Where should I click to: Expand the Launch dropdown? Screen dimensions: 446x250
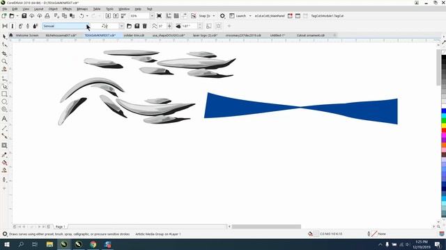[x=250, y=16]
